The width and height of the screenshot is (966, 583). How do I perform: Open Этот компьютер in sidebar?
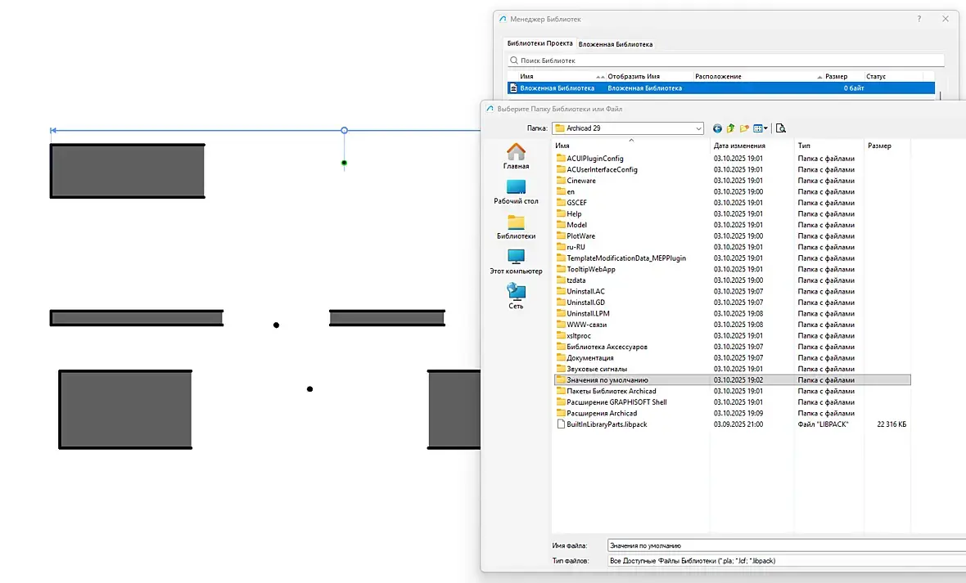click(x=517, y=262)
